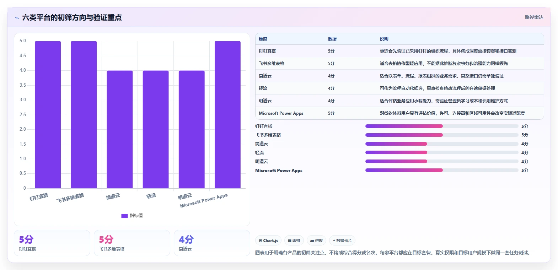Image resolution: width=558 pixels, height=270 pixels.
Task: Open the 飞书多维表格 5分 data card
Action: (x=132, y=243)
